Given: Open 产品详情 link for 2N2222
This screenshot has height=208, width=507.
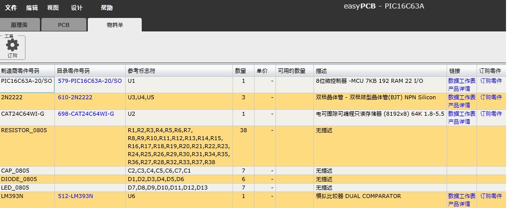Looking at the screenshot, I should [x=459, y=105].
